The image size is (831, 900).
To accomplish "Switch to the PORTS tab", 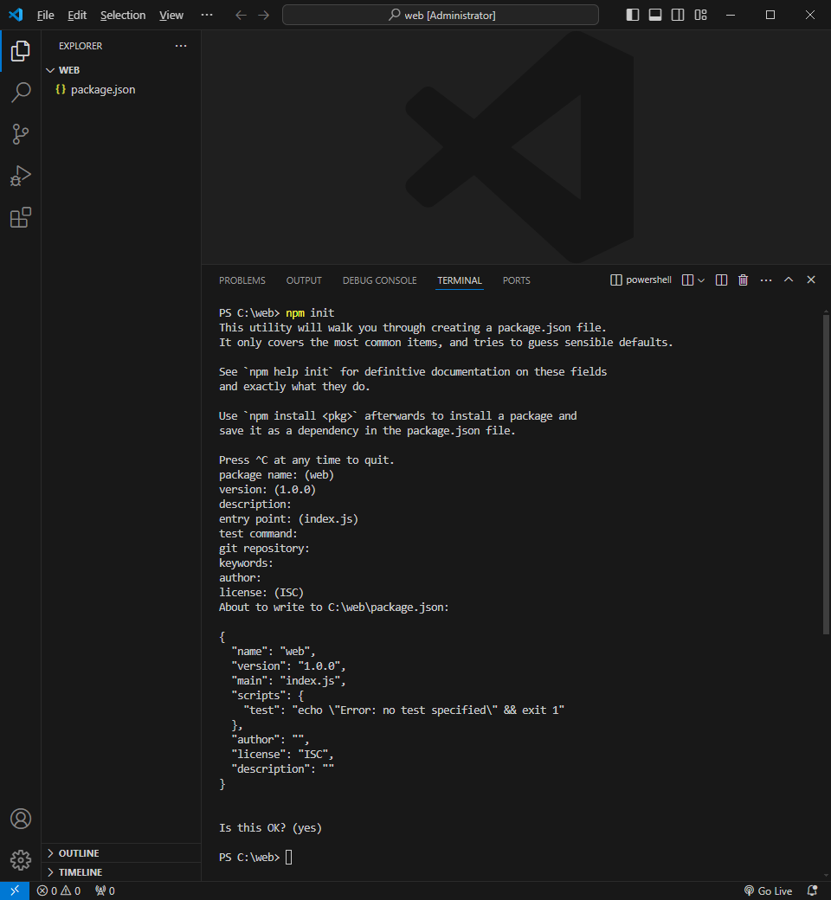I will (x=516, y=280).
